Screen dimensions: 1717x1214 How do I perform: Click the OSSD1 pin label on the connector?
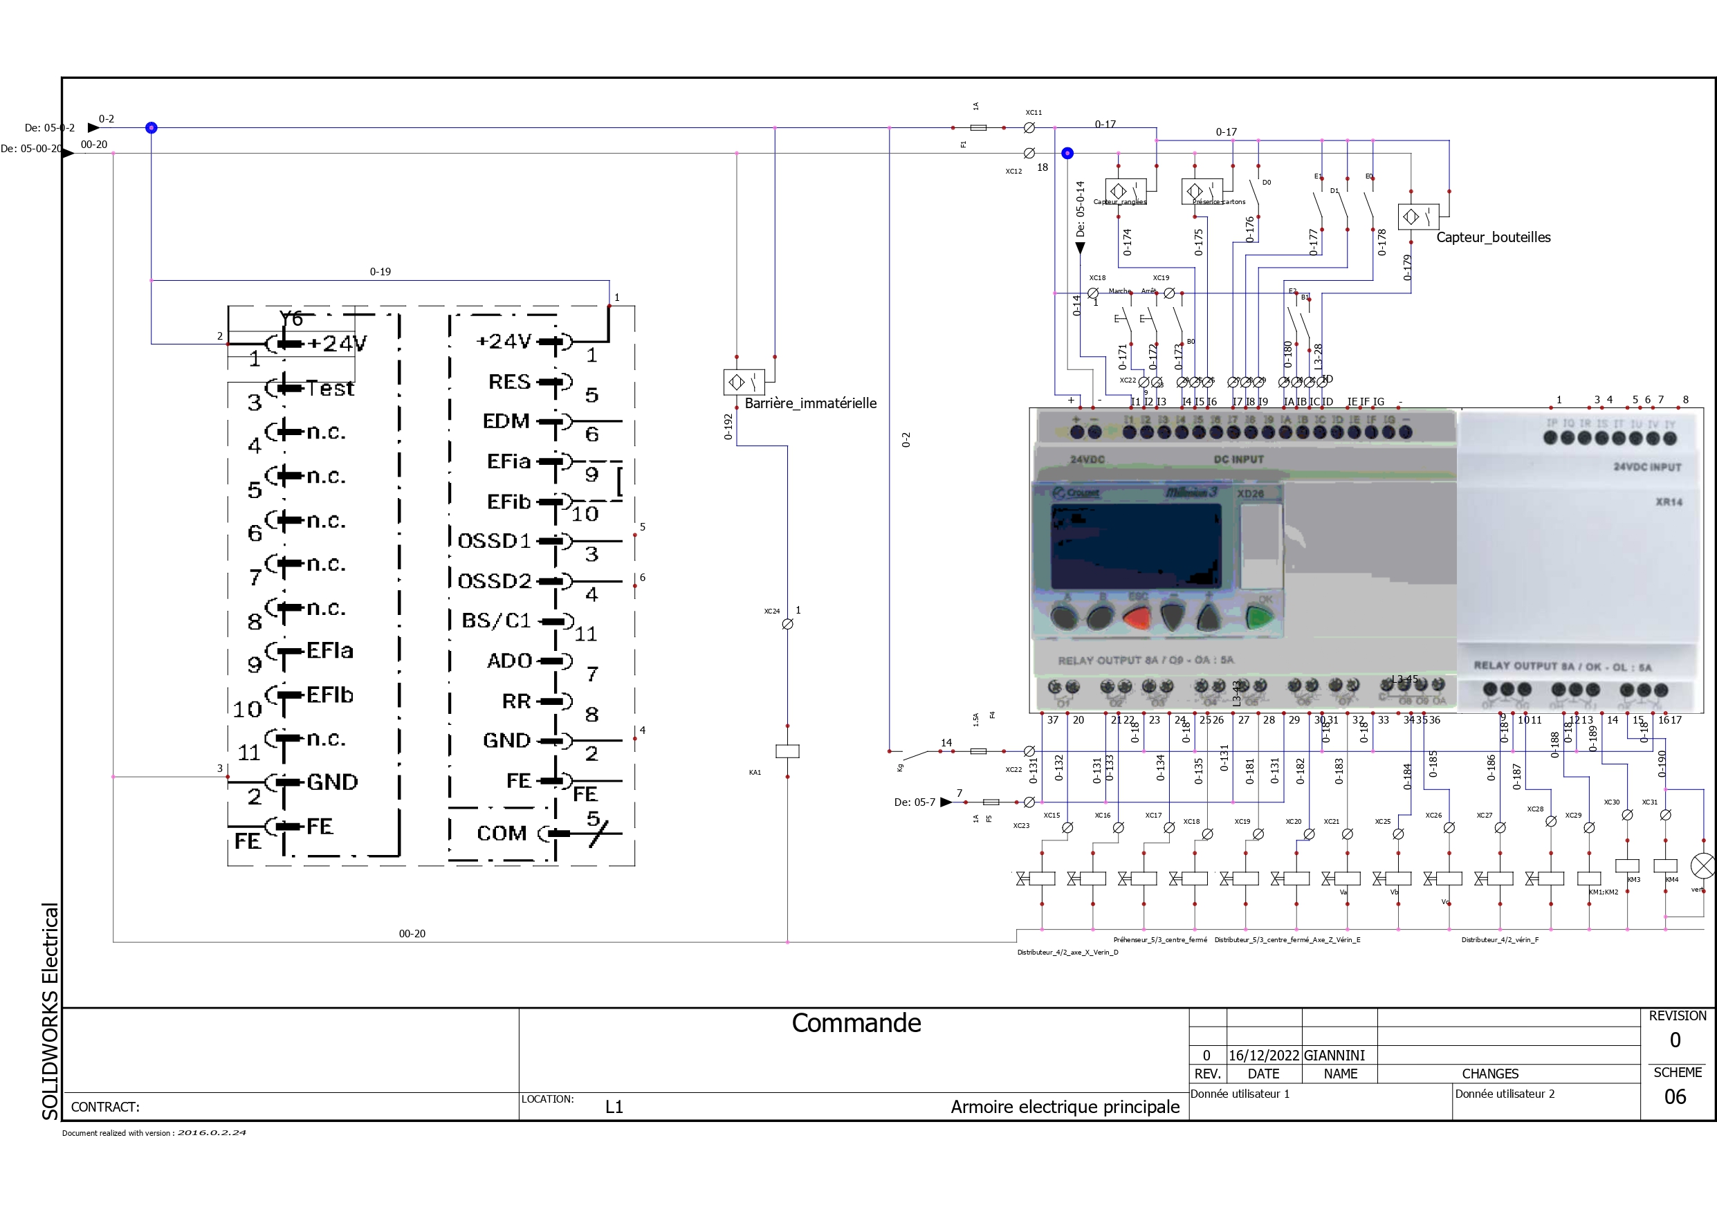[x=495, y=541]
